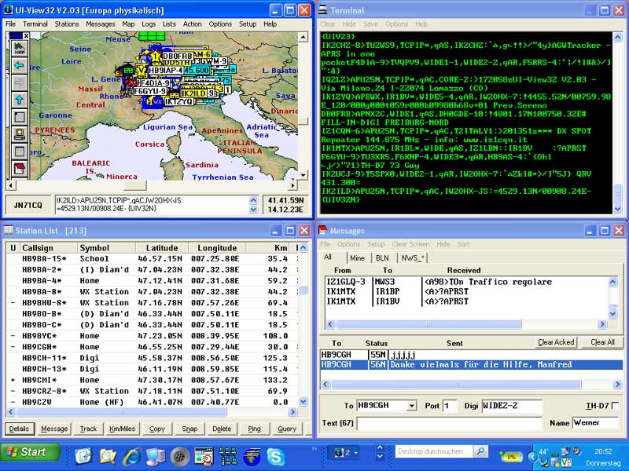Click Clear All in Messages window

602,342
